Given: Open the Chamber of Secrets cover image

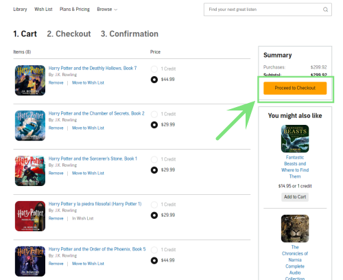Looking at the screenshot, I should click(x=30, y=126).
